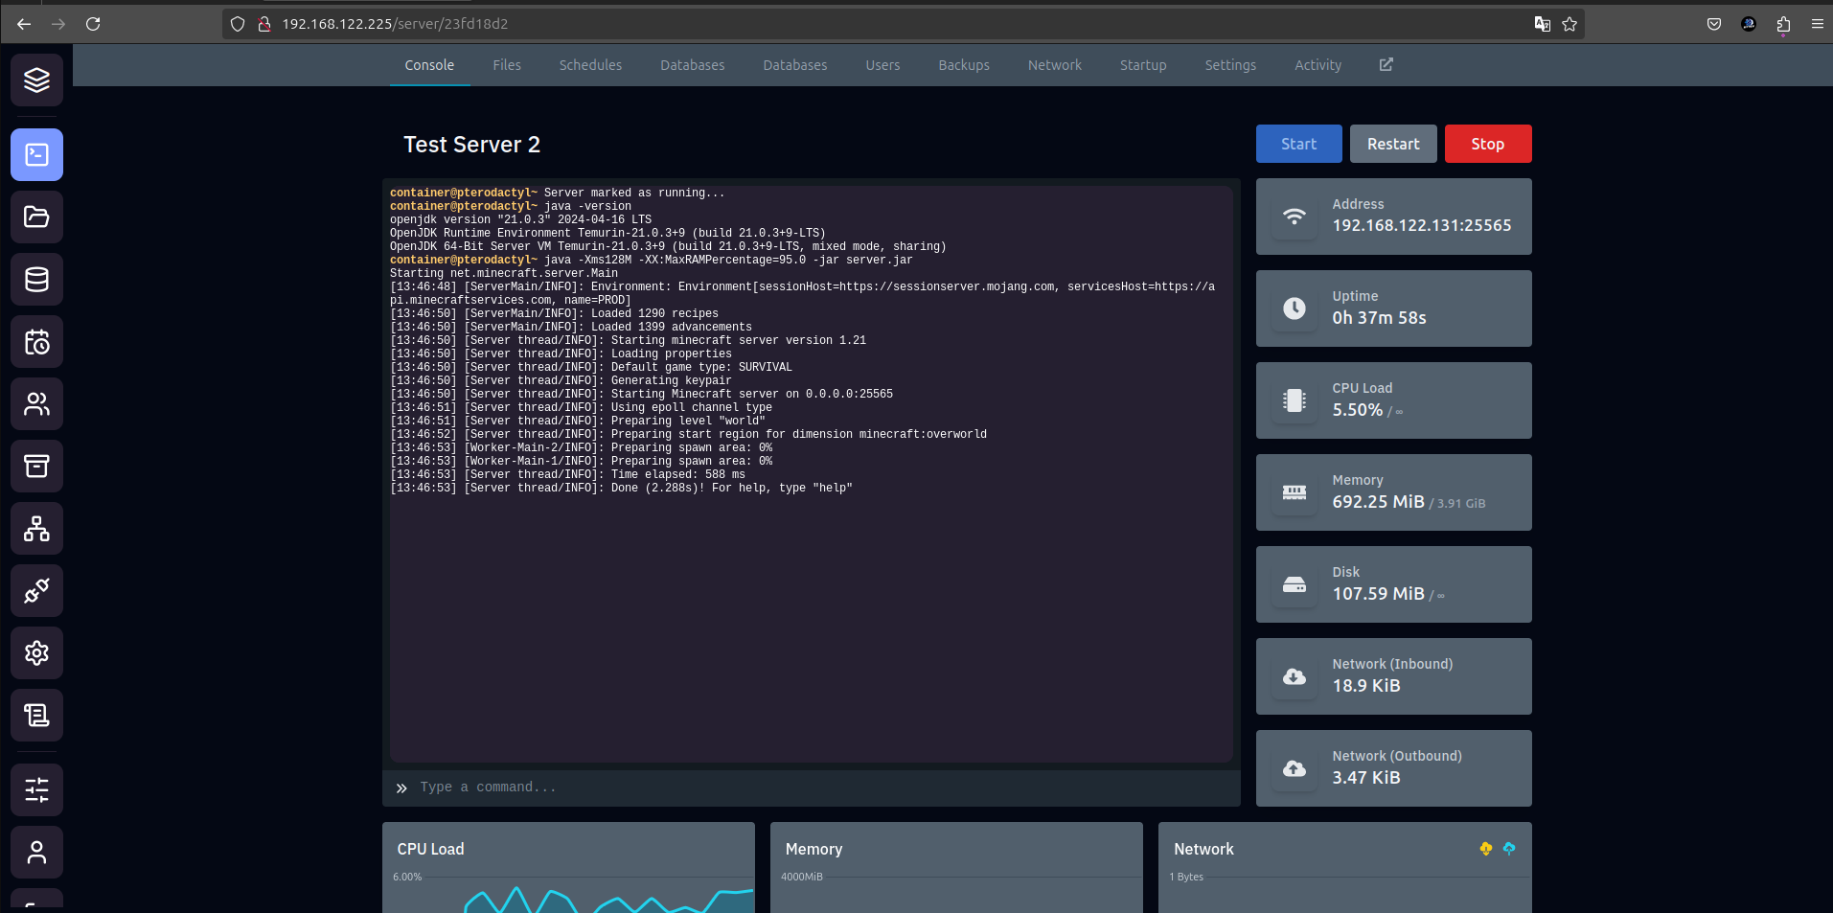Viewport: 1833px width, 913px height.
Task: Switch to the Console tab
Action: [429, 65]
